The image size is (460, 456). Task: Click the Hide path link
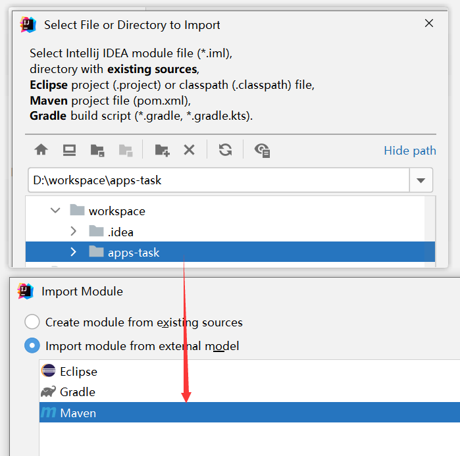(410, 151)
